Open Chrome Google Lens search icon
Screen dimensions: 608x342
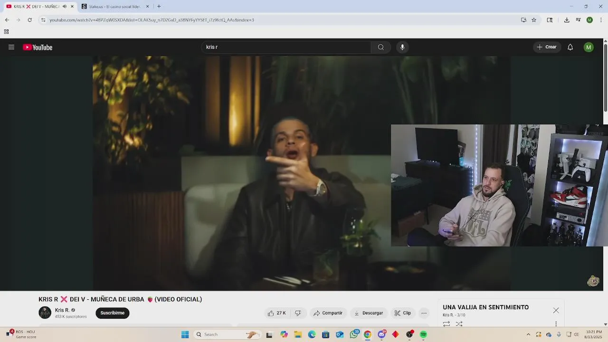coord(550,20)
